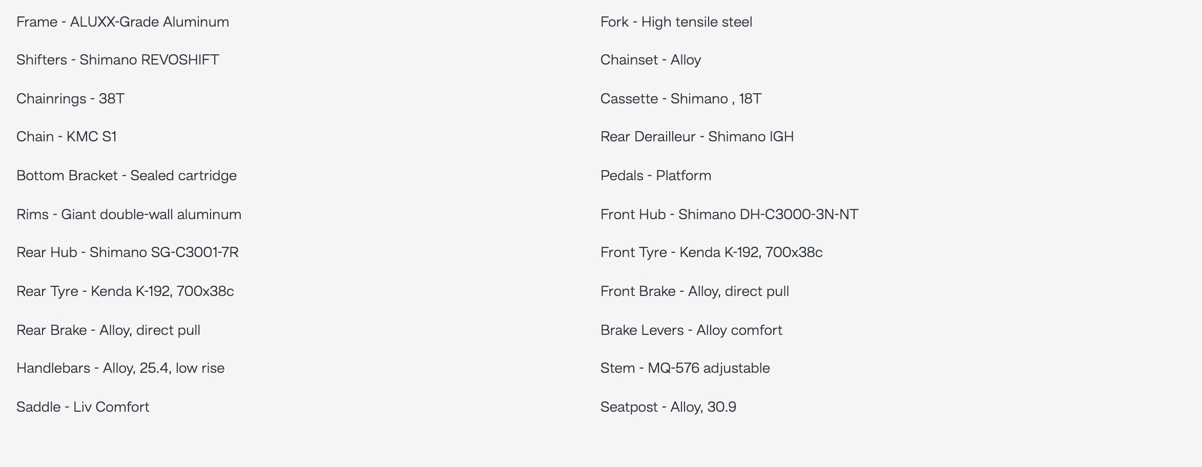Select Front Hub Shimano DH-C3000-3N-NT entry

730,215
